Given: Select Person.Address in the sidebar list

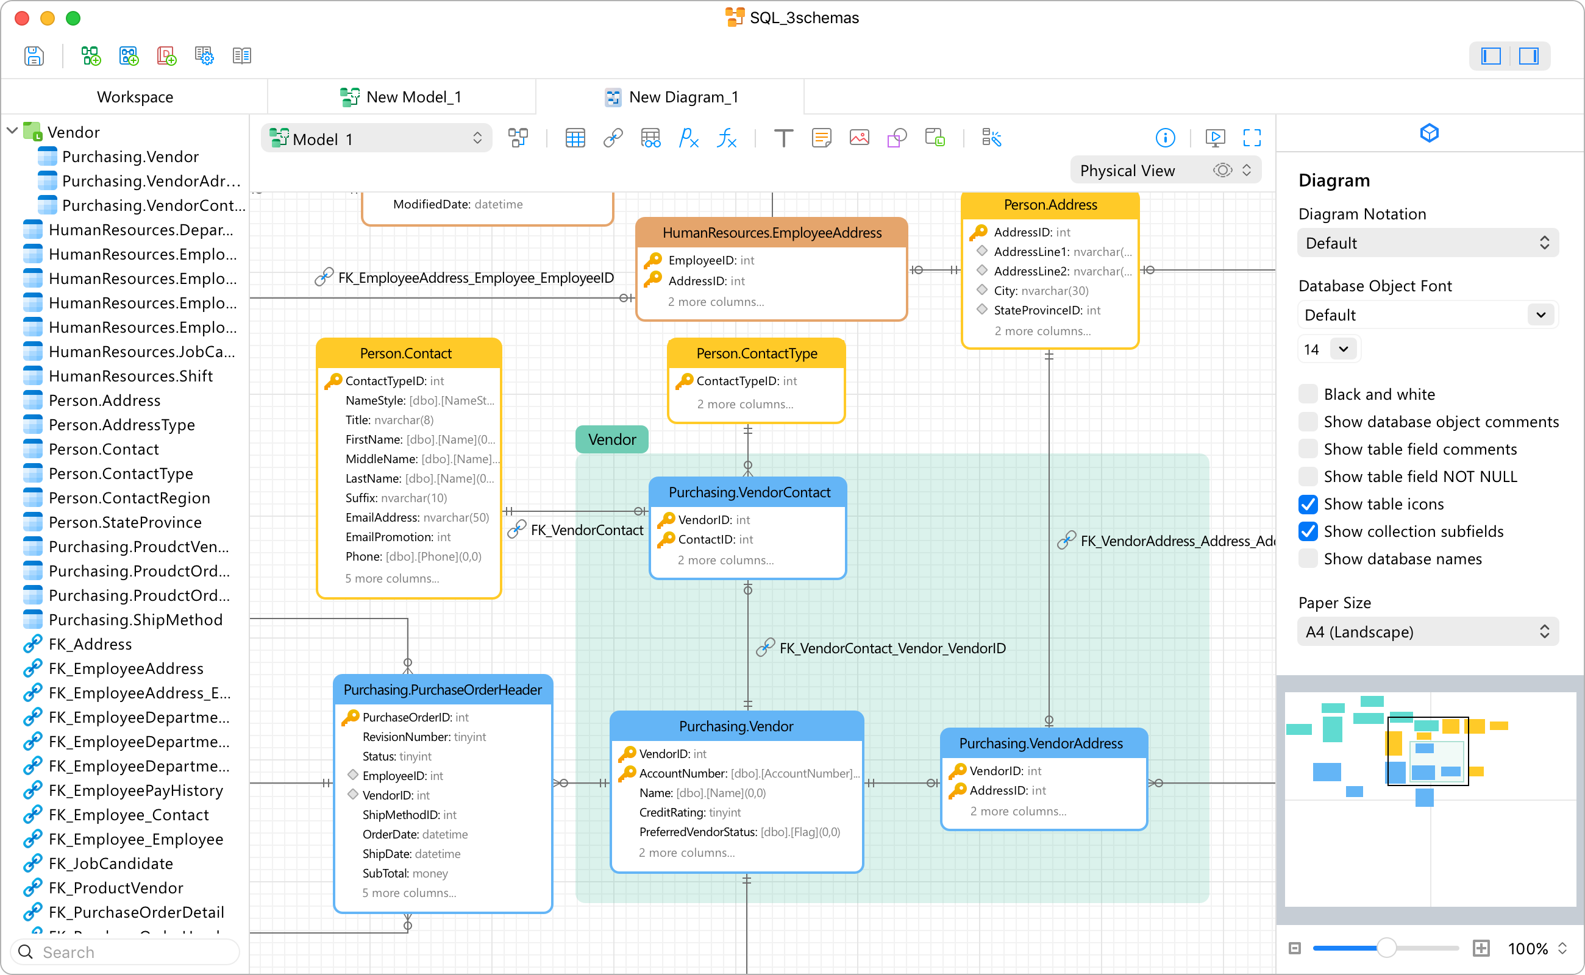Looking at the screenshot, I should pyautogui.click(x=104, y=400).
